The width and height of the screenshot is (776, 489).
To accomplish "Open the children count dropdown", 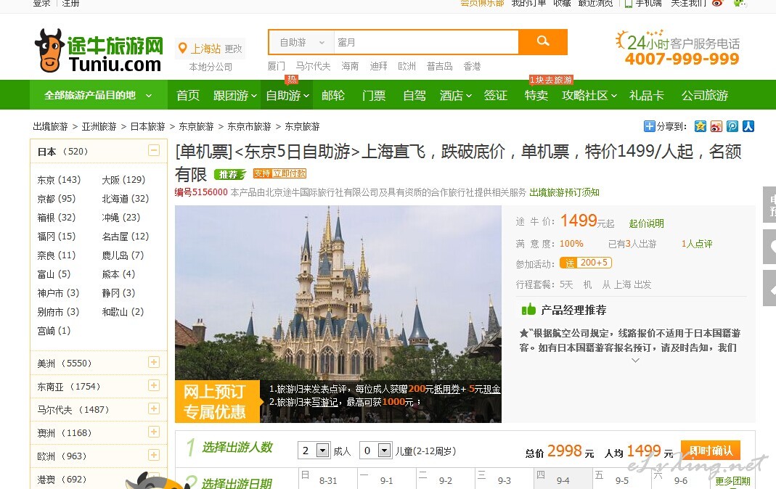I will 385,451.
